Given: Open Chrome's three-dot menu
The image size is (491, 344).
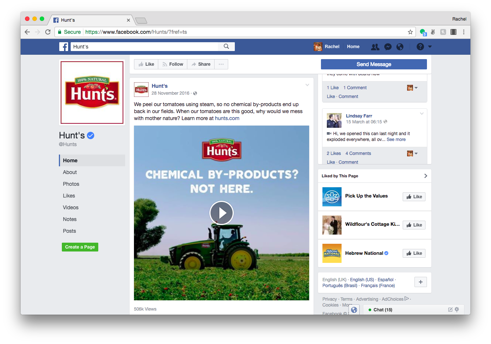Looking at the screenshot, I should [464, 32].
